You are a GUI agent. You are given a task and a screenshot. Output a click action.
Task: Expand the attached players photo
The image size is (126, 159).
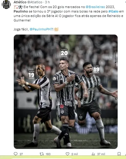coord(66,92)
